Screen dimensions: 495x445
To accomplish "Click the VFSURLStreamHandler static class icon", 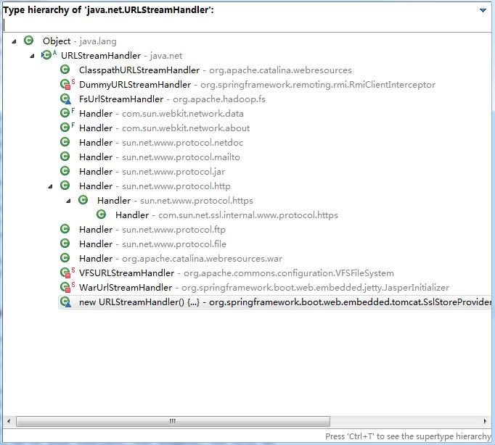I will 65,273.
